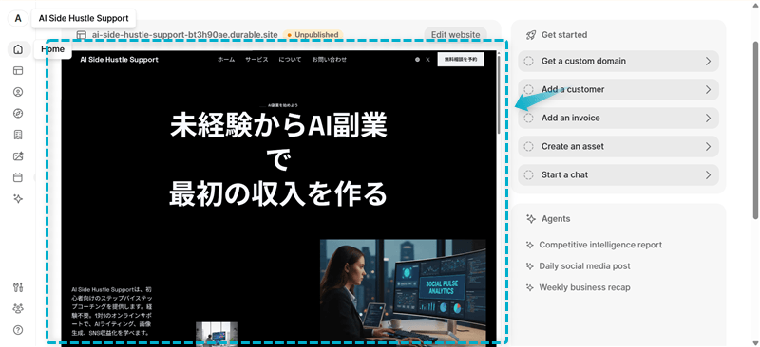Click the 'Get started' heading text
This screenshot has width=760, height=347.
(564, 35)
